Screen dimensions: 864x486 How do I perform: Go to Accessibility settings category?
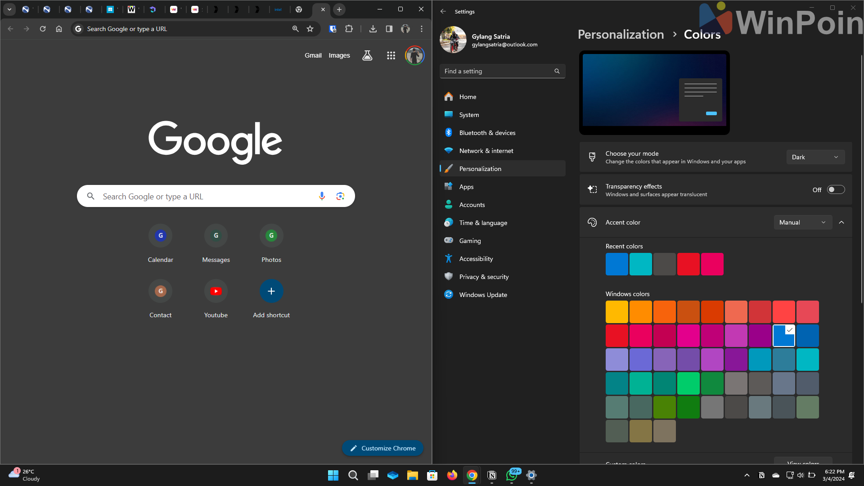[x=476, y=259]
